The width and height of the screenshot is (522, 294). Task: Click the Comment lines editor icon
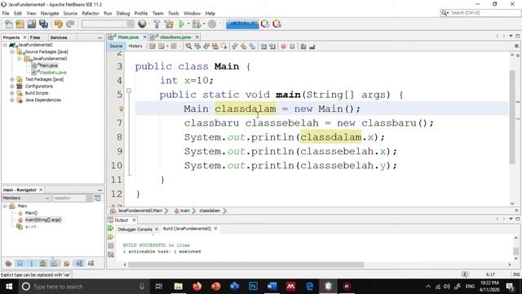click(x=303, y=47)
